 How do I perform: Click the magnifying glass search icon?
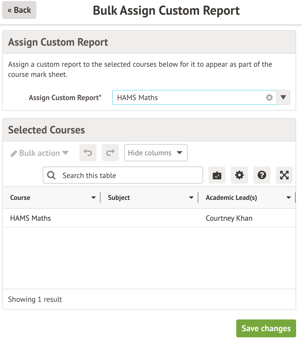(x=51, y=175)
